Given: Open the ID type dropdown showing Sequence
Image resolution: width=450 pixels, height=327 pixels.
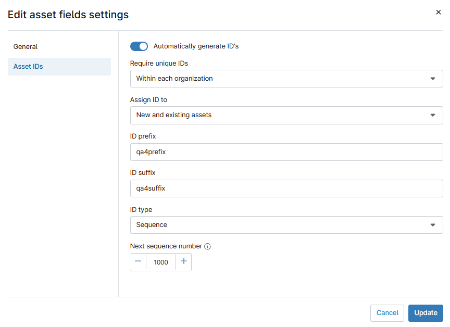Looking at the screenshot, I should pos(286,225).
